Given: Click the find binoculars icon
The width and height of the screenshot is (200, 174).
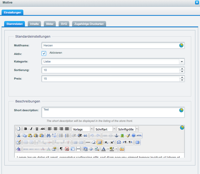Looking at the screenshot, I should (48, 135).
